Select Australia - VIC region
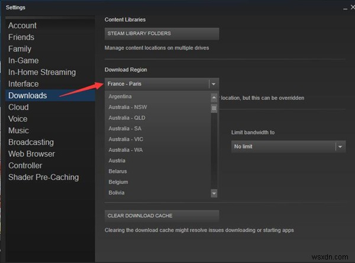Image resolution: width=355 pixels, height=263 pixels. point(158,139)
